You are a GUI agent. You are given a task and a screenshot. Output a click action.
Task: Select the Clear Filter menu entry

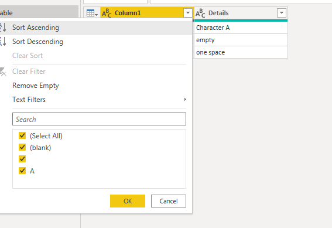pos(96,72)
